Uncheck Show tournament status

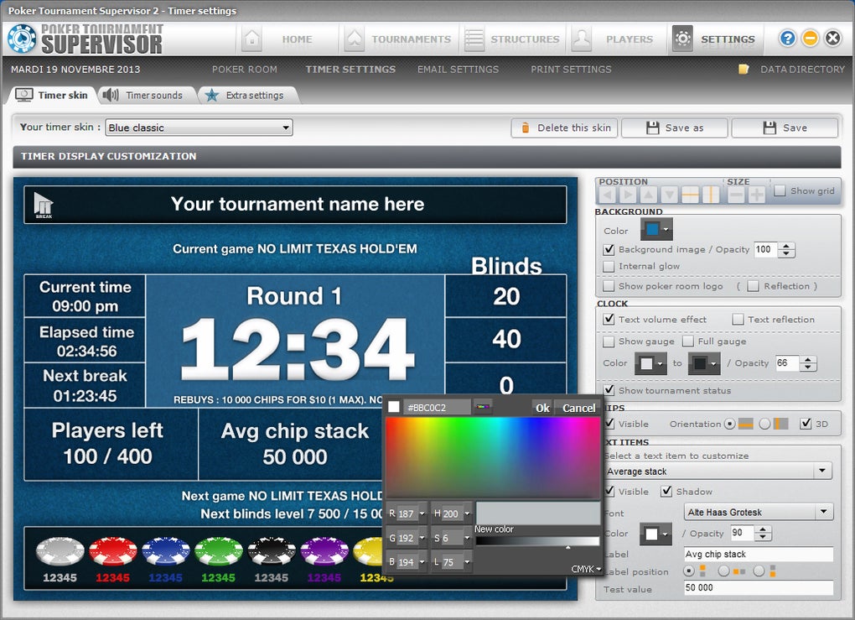(609, 390)
